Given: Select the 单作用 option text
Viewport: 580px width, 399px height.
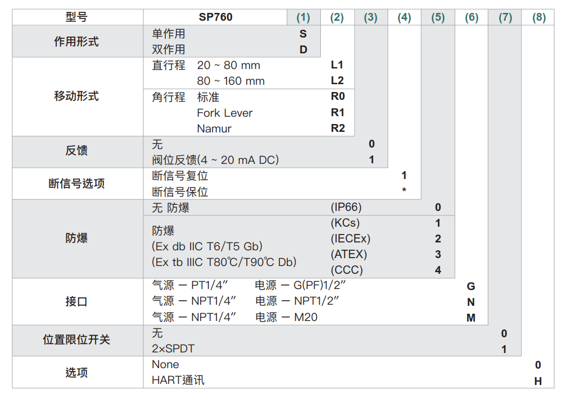Looking at the screenshot, I should (169, 34).
